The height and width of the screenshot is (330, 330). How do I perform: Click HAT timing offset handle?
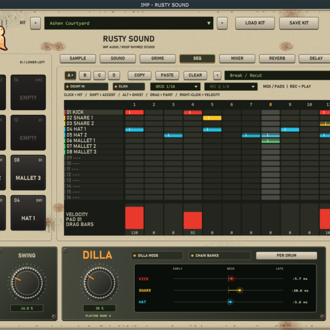click(x=230, y=302)
